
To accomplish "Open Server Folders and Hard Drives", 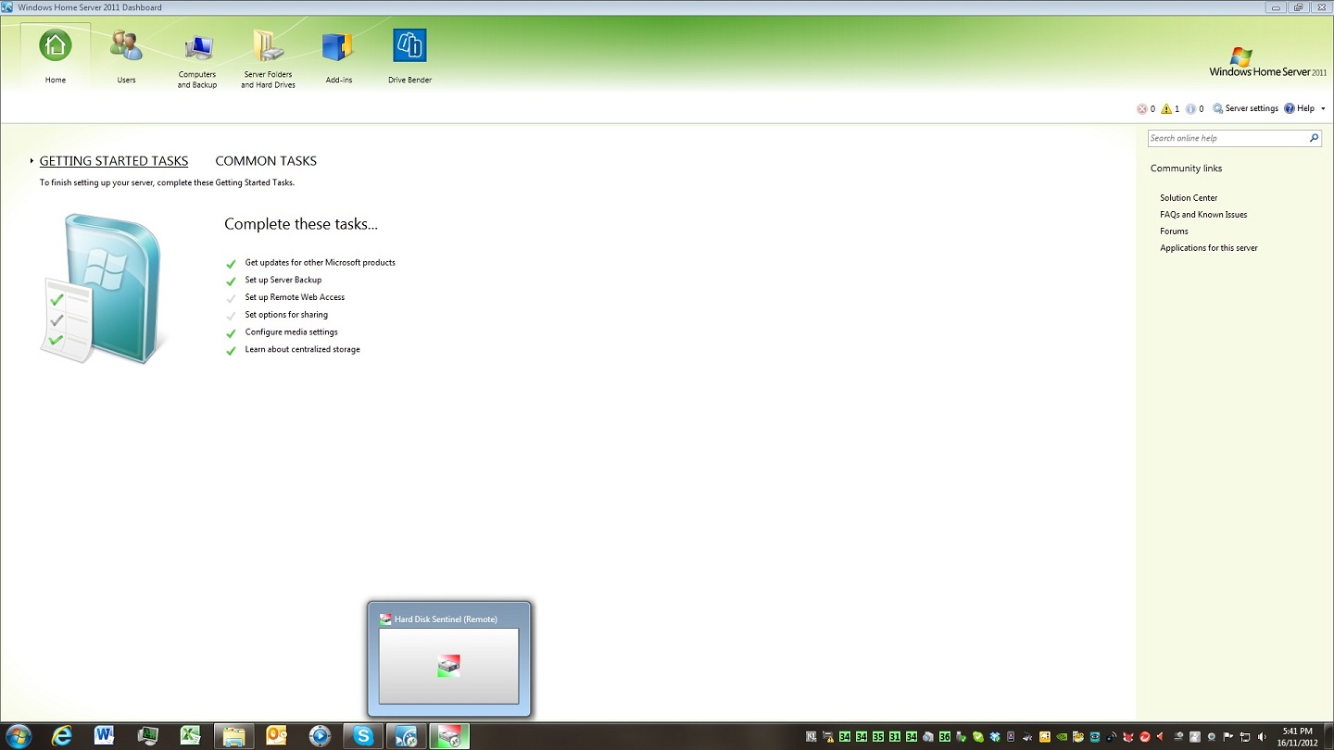I will [268, 59].
